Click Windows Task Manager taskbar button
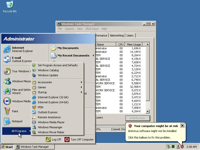Image resolution: width=200 pixels, height=150 pixels. 34,147
